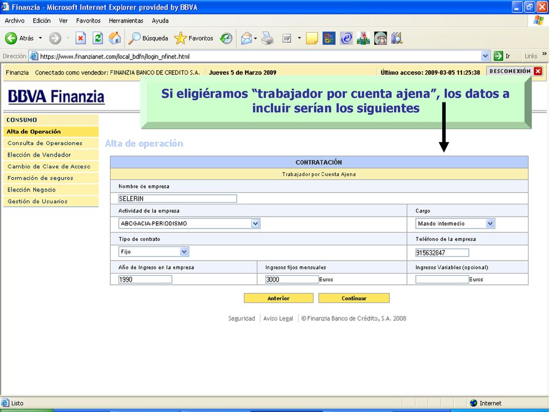Open the Favoritos menu
The width and height of the screenshot is (550, 412).
tap(89, 21)
